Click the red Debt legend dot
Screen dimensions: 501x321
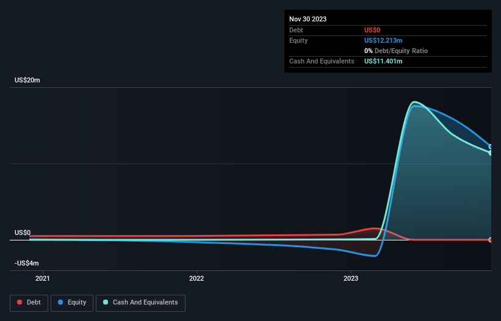(20, 302)
